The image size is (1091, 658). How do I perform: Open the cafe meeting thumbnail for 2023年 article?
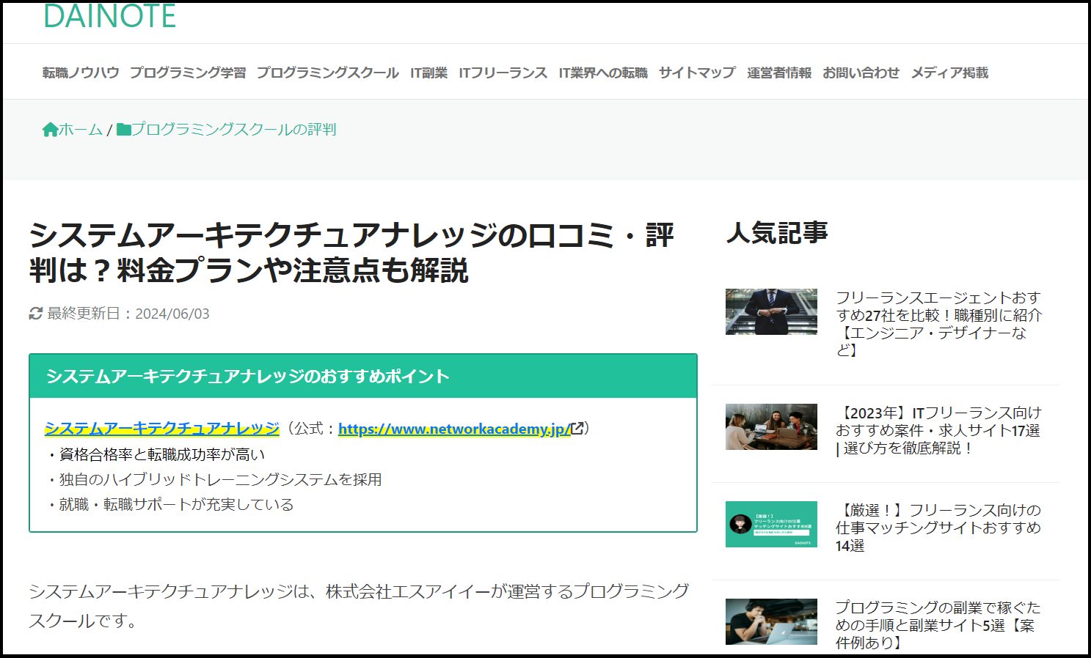[771, 426]
